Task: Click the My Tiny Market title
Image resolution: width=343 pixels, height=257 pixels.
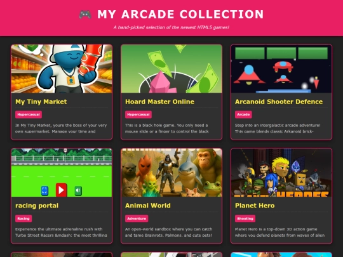Action: click(x=41, y=102)
